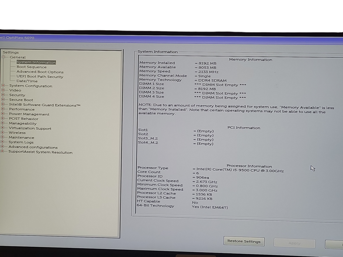Select the Wireless category label
The image size is (343, 257).
[x=17, y=133]
